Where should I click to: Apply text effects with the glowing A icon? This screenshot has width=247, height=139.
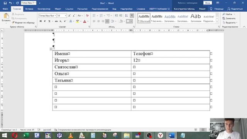71,21
